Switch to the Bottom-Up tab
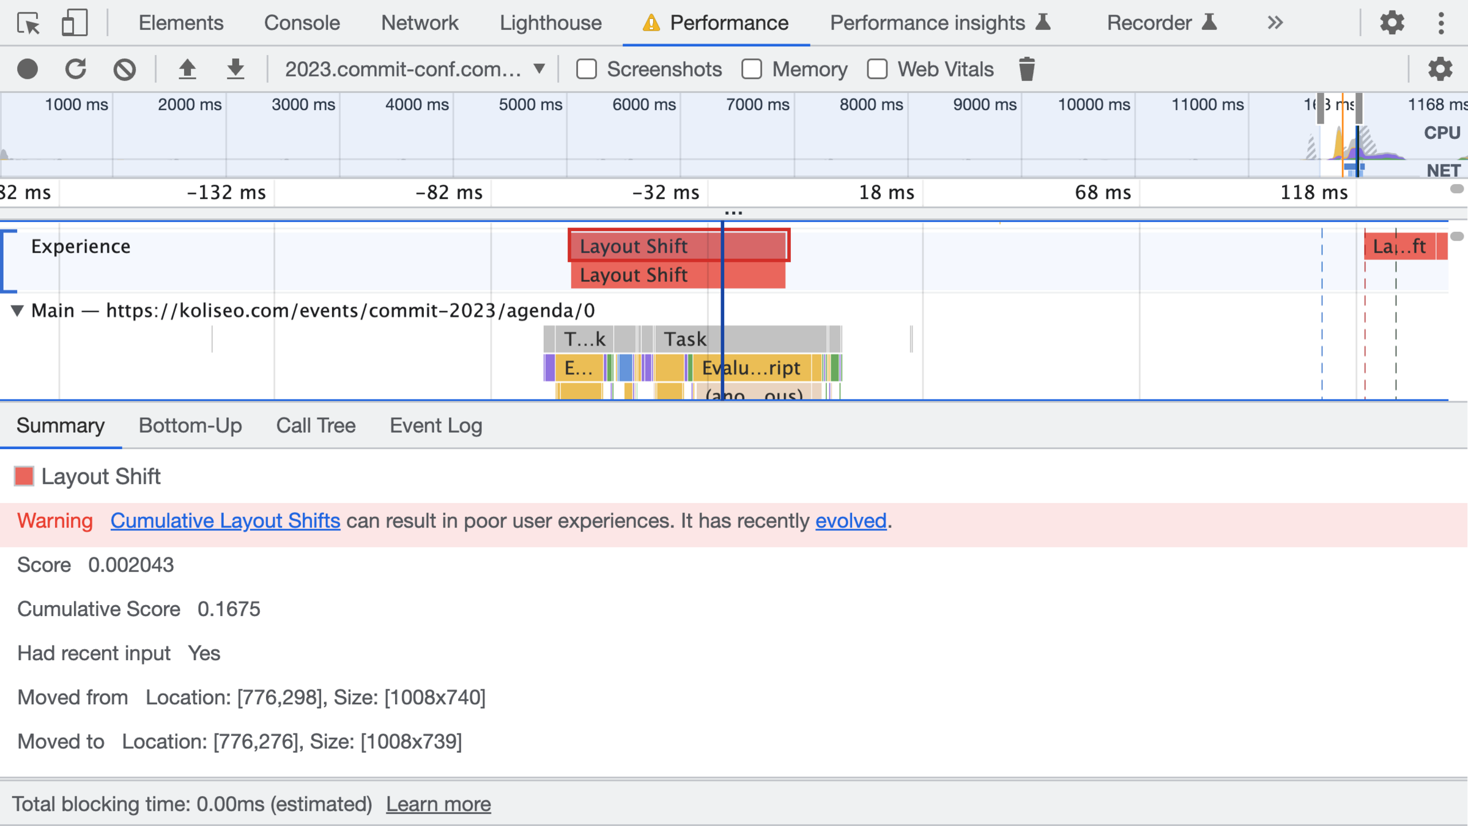 coord(190,426)
